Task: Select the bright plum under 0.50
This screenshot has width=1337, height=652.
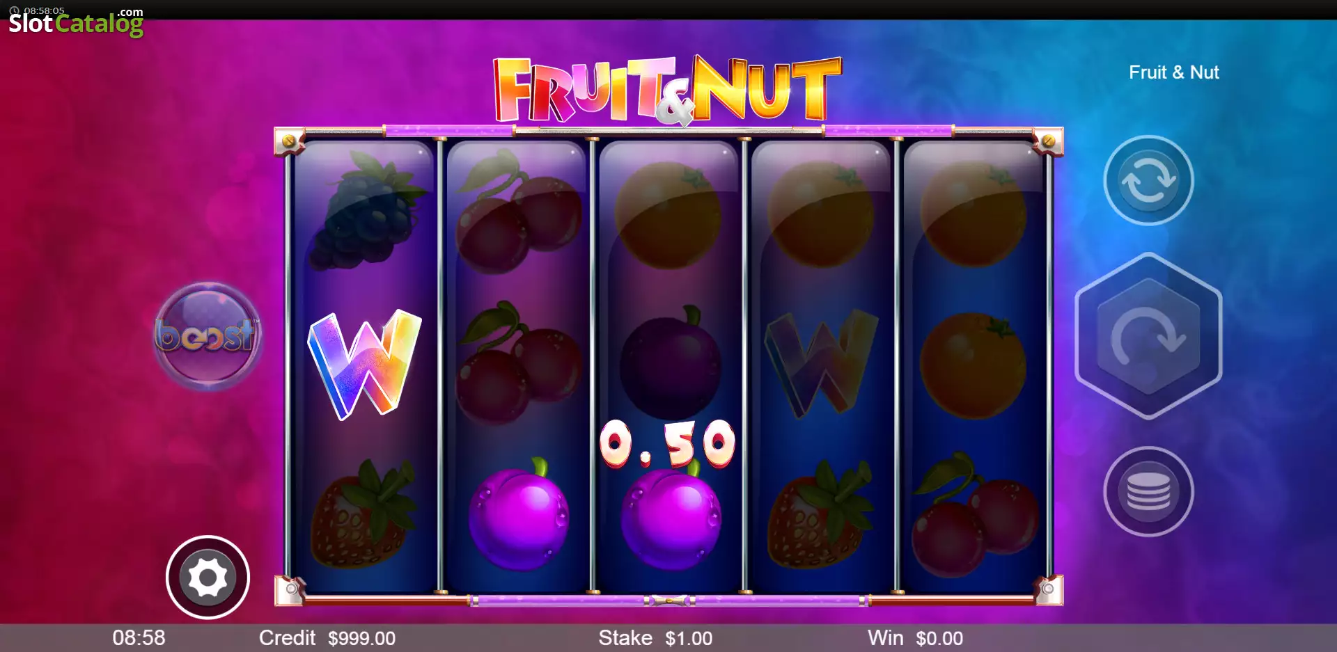Action: click(x=671, y=516)
